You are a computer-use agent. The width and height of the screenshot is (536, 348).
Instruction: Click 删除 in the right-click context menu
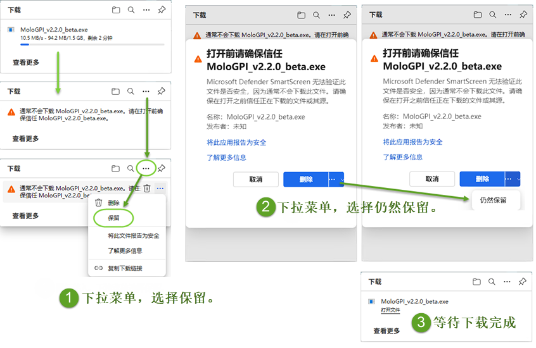(113, 203)
